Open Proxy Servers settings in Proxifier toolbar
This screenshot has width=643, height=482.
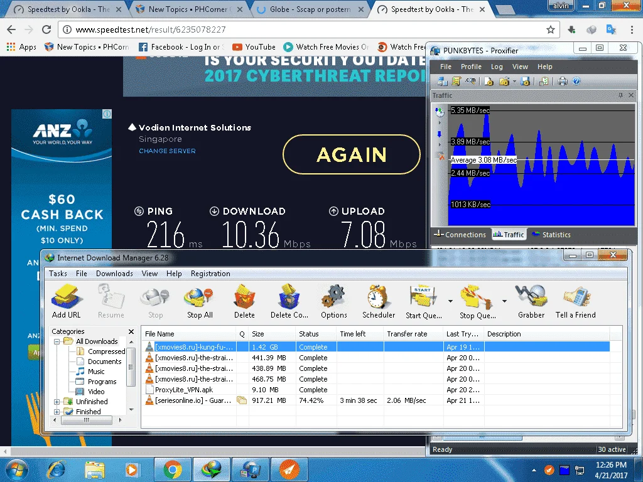coord(442,81)
